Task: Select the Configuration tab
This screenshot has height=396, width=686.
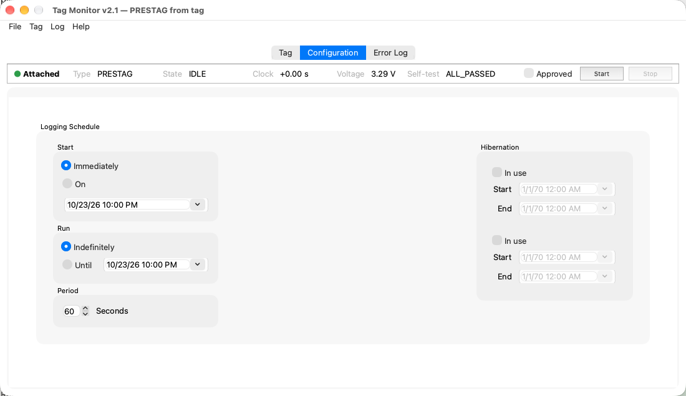Action: pos(333,52)
